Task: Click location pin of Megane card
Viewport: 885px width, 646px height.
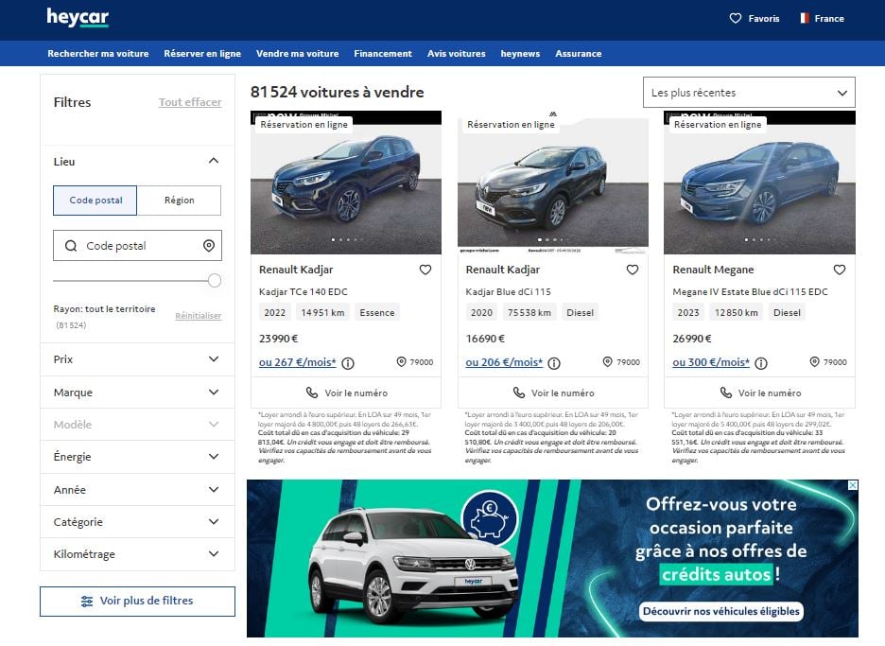Action: (814, 362)
